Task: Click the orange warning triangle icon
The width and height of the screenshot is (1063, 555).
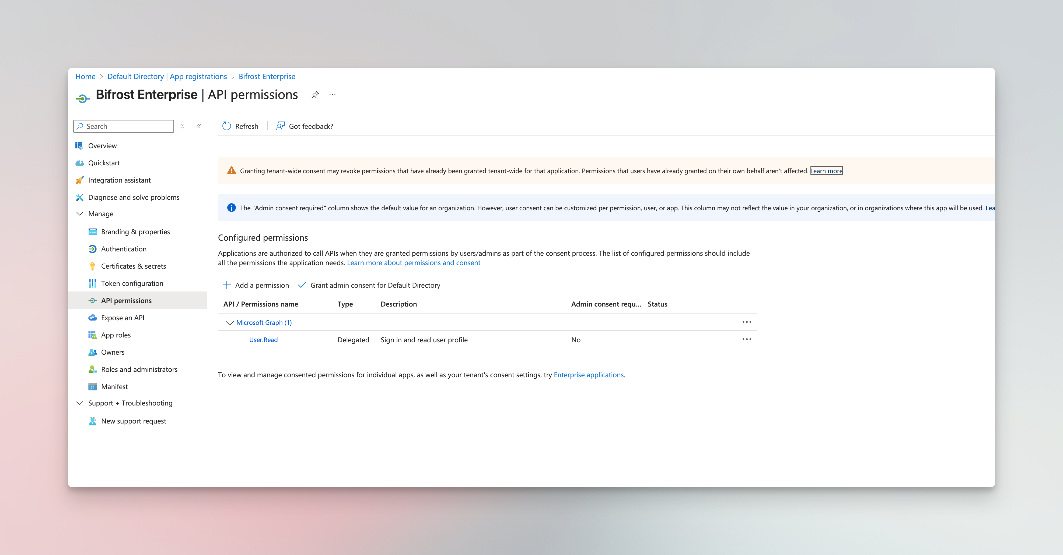Action: [232, 170]
